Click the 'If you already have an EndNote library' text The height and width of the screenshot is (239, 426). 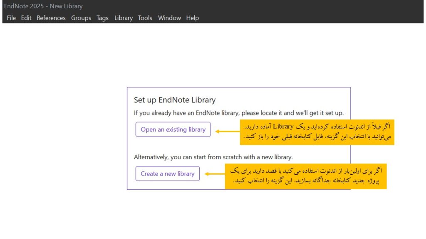coord(238,113)
